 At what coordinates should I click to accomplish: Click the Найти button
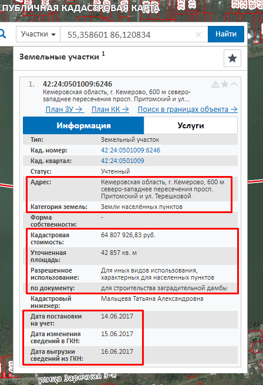[226, 34]
